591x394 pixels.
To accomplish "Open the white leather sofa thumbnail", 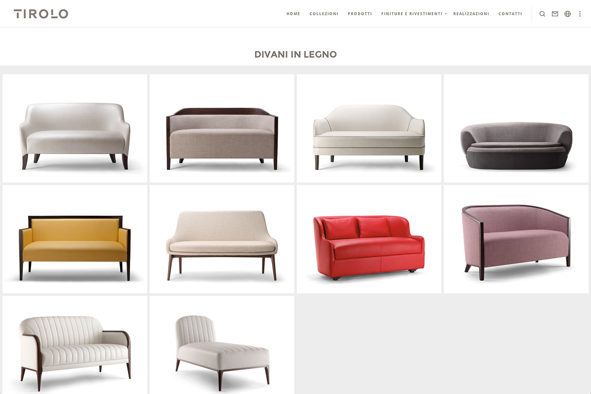I will click(75, 129).
